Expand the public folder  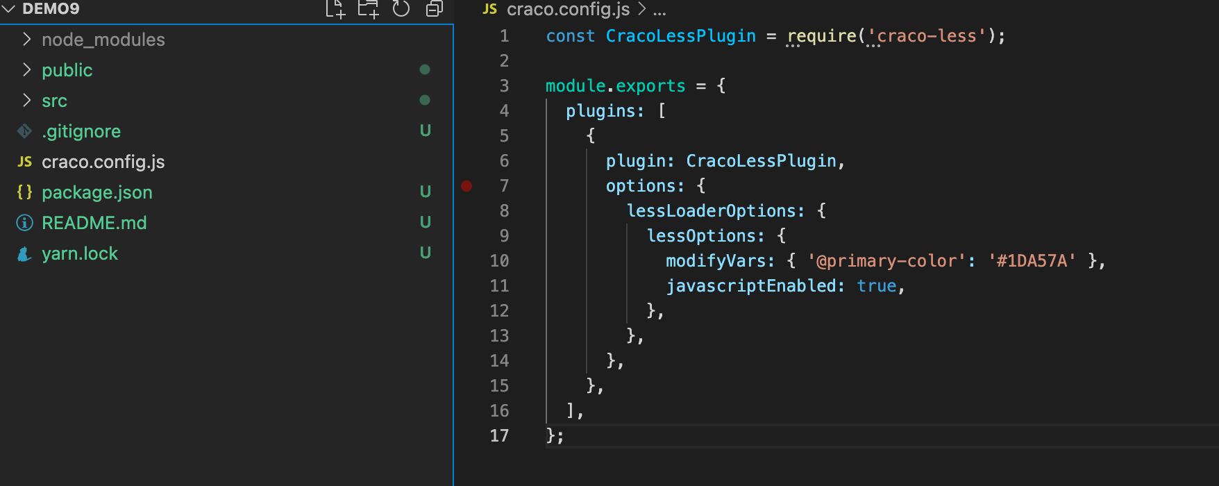[x=26, y=70]
